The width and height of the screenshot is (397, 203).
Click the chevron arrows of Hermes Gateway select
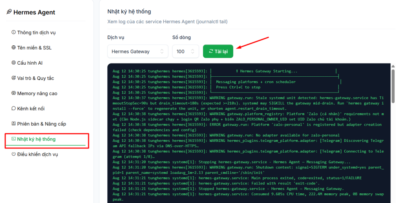(162, 52)
